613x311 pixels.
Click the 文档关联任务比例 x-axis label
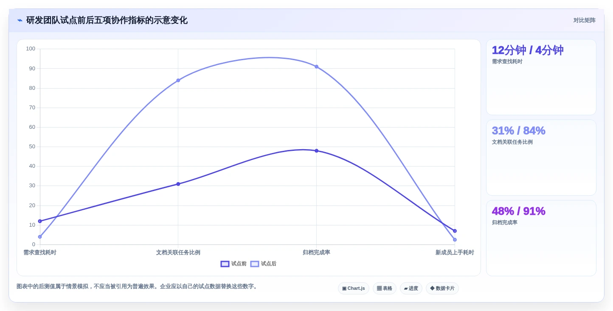(178, 253)
